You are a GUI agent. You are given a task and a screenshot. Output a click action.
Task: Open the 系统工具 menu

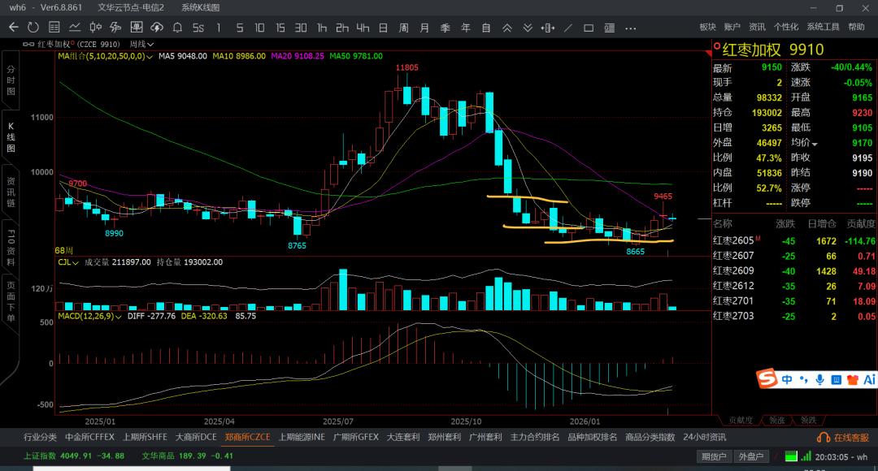coord(823,27)
